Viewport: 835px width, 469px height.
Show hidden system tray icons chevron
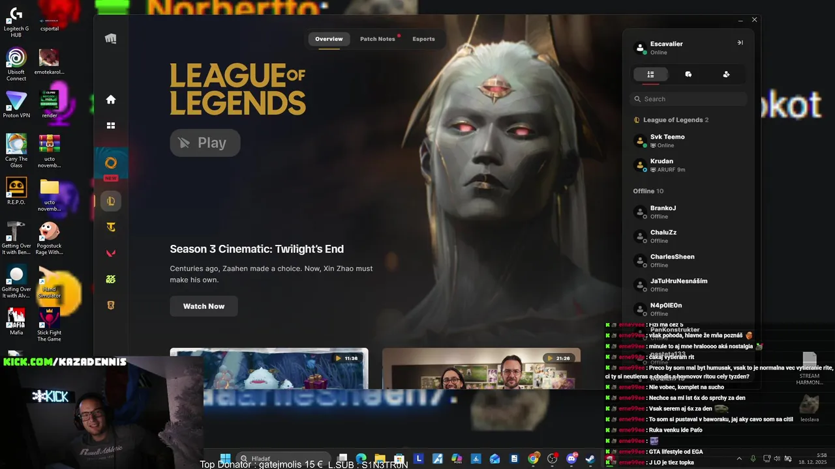pos(739,459)
